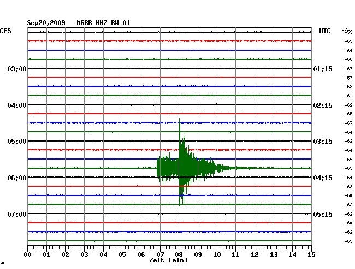Select minute tick label 00

28,254
